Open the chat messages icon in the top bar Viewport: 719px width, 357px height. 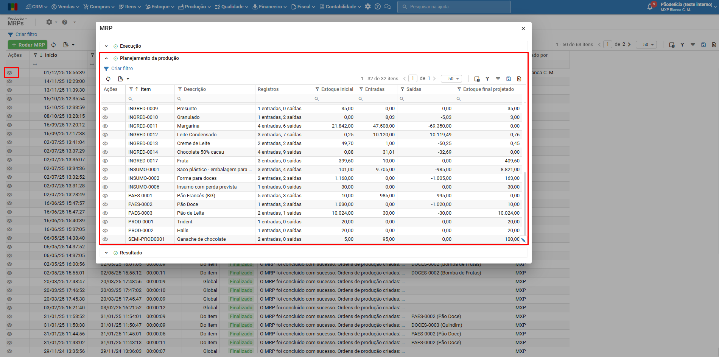(x=388, y=7)
